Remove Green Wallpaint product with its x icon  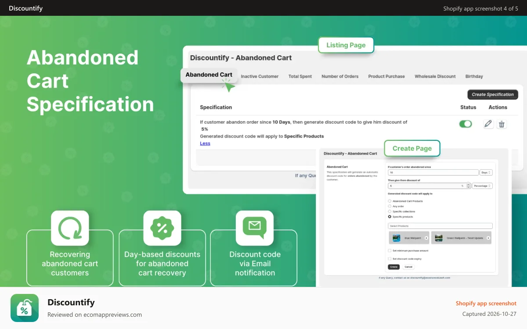click(x=488, y=238)
